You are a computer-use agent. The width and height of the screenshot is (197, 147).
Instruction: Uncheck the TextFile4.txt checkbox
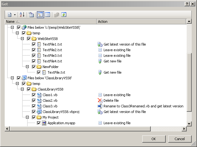coord(34,61)
